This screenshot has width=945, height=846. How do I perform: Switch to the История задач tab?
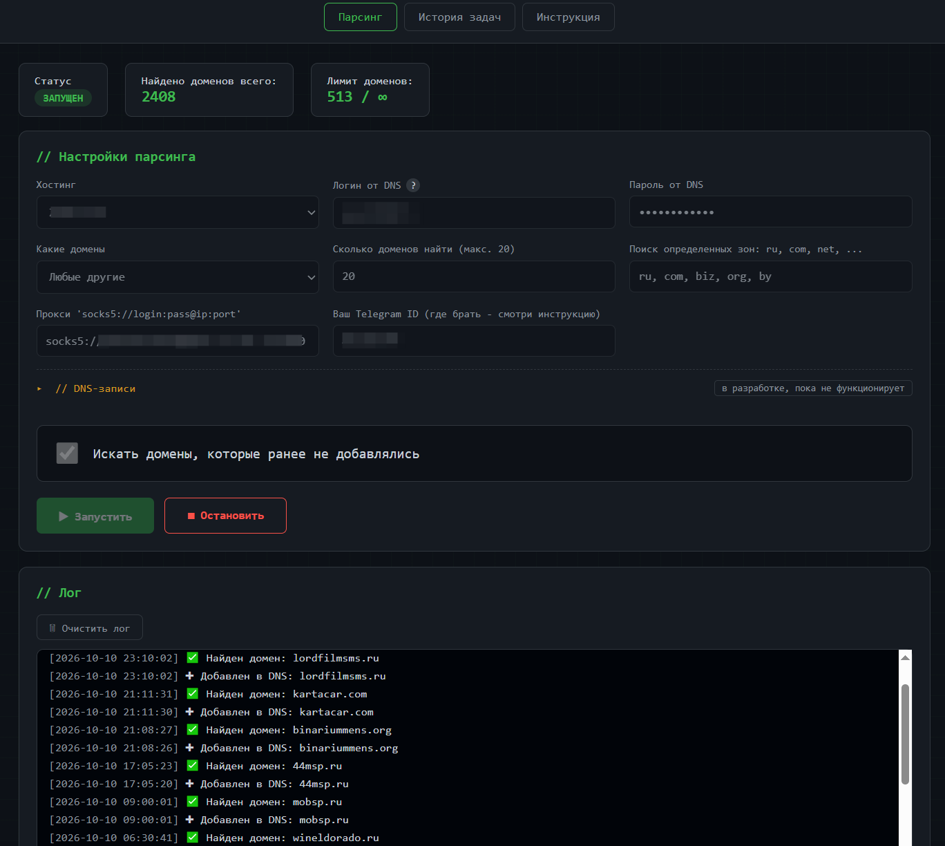coord(459,17)
